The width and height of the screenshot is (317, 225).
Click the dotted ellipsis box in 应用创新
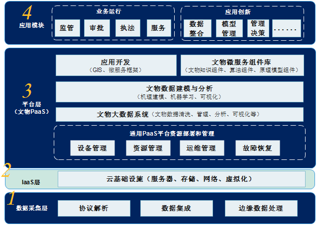pos(286,29)
